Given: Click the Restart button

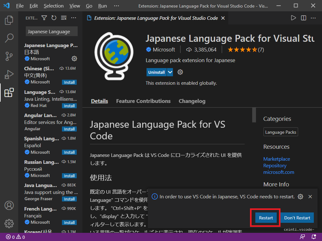Looking at the screenshot, I should click(266, 218).
